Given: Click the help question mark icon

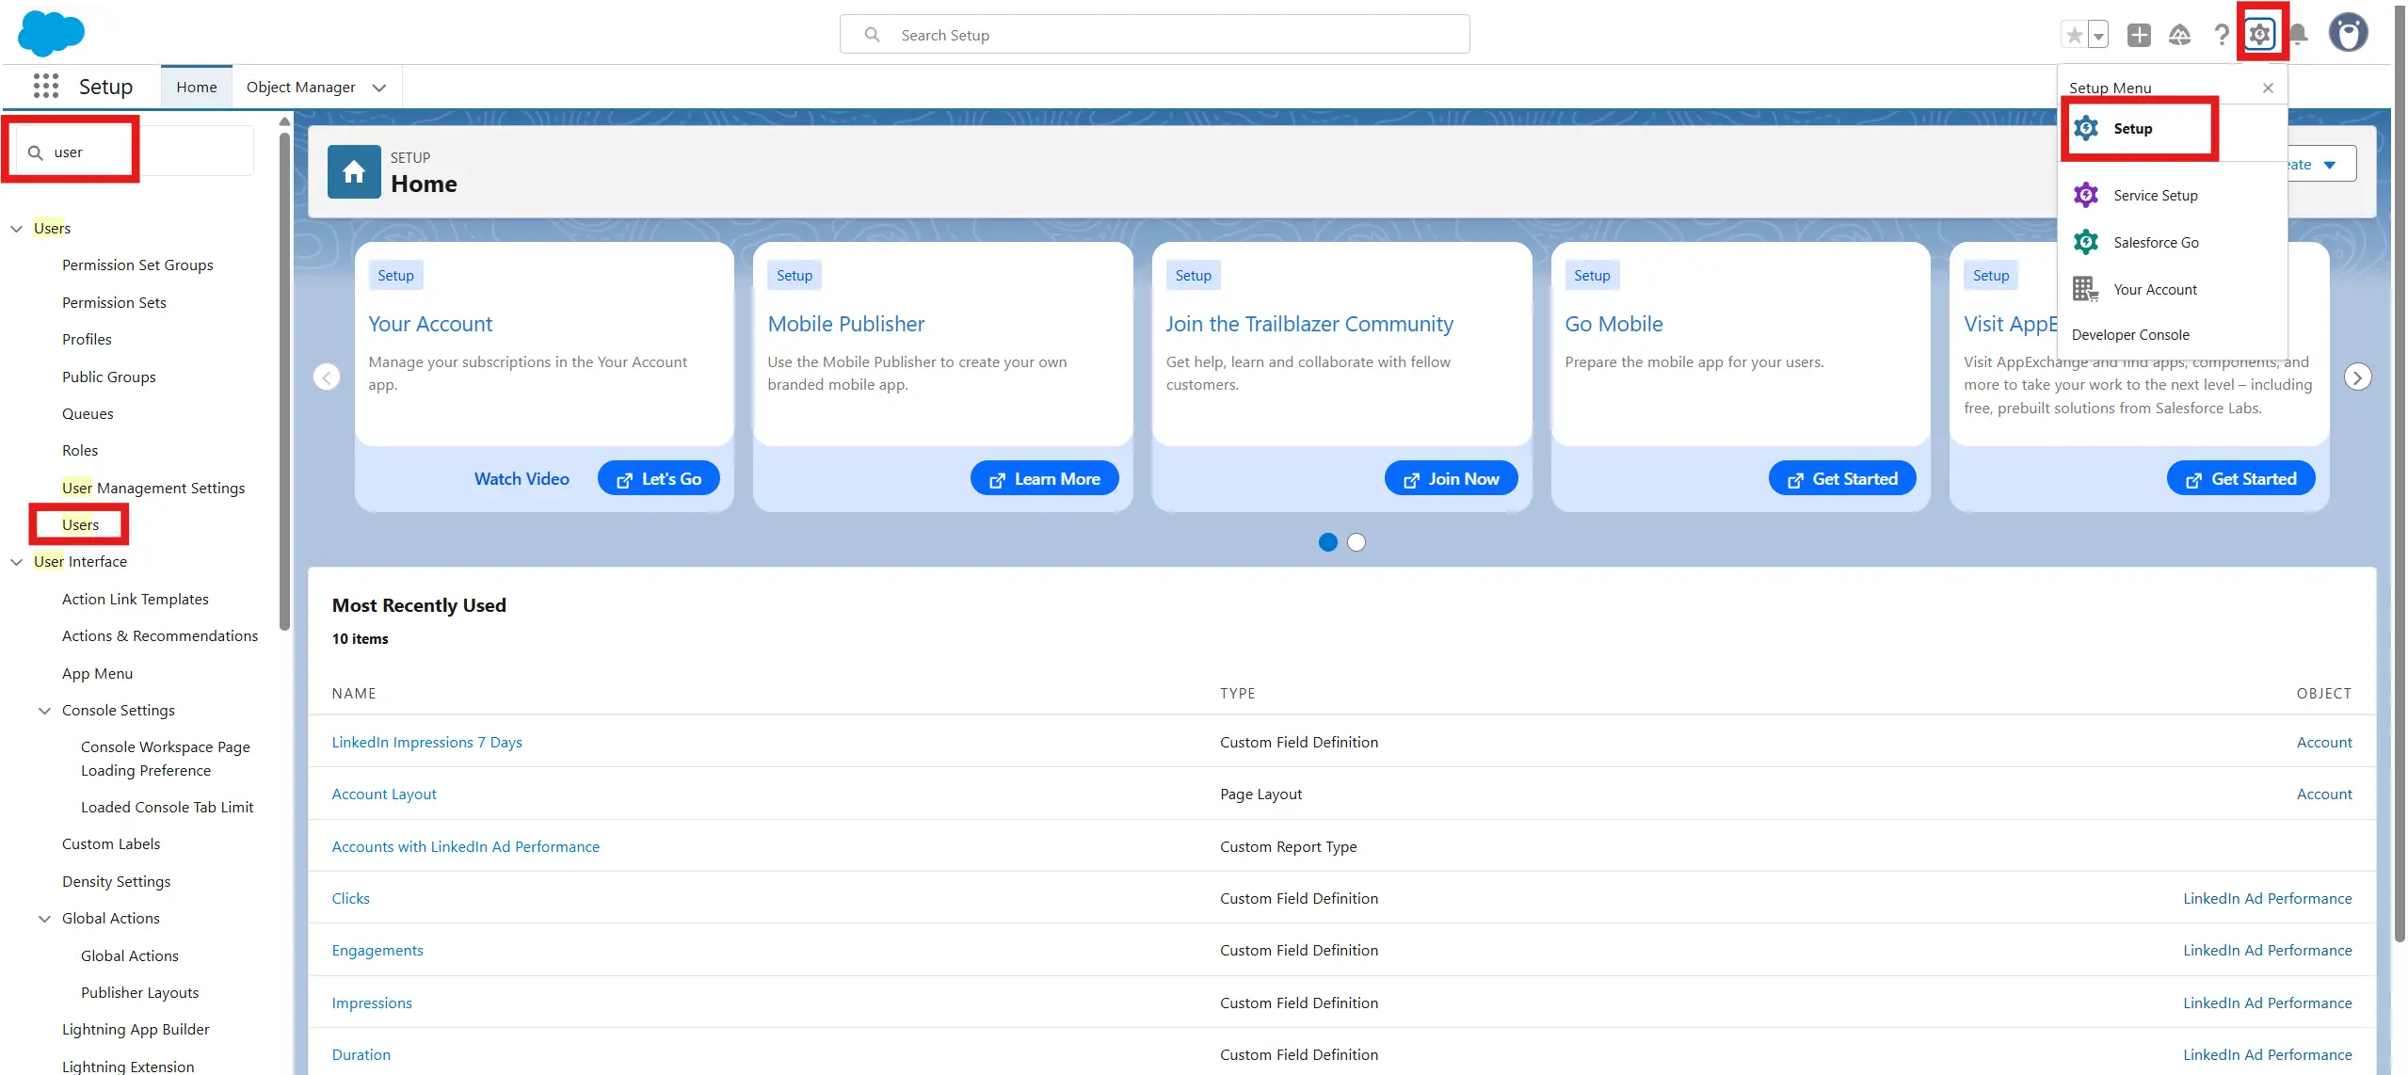Looking at the screenshot, I should [2221, 35].
